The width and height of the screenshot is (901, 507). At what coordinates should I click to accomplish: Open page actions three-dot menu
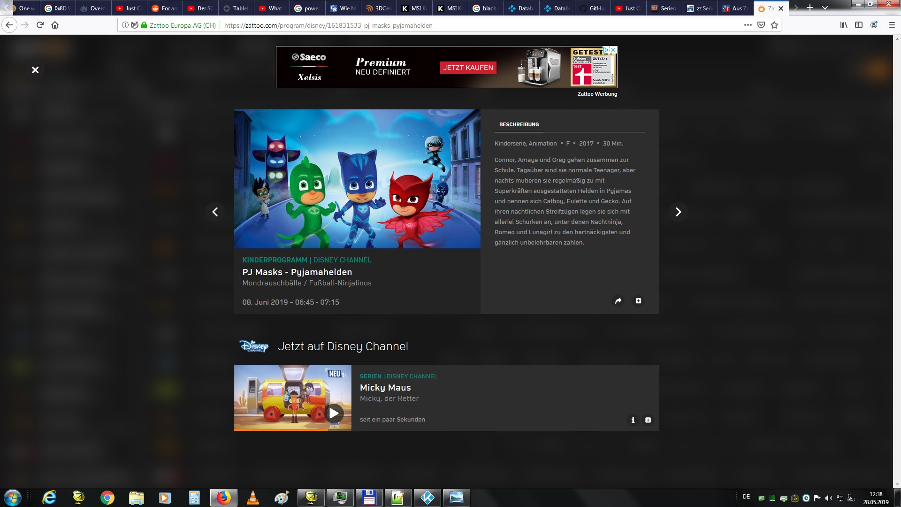pos(748,25)
